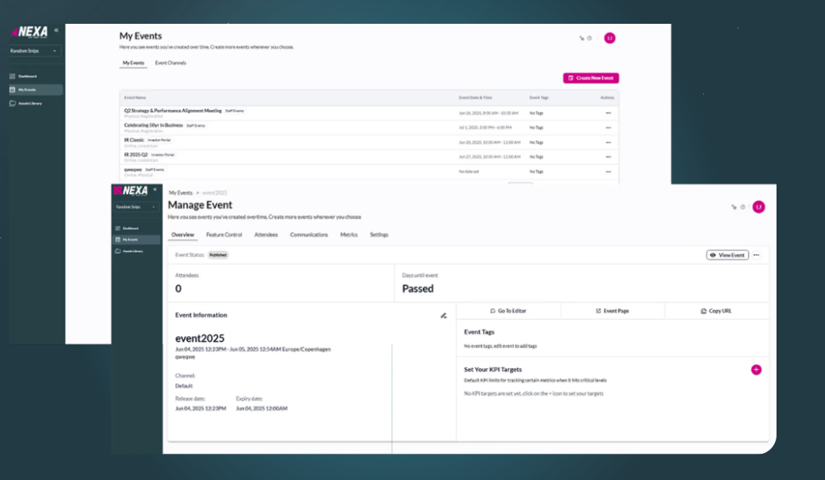Open the Random Snips workspace dropdown

[x=135, y=207]
